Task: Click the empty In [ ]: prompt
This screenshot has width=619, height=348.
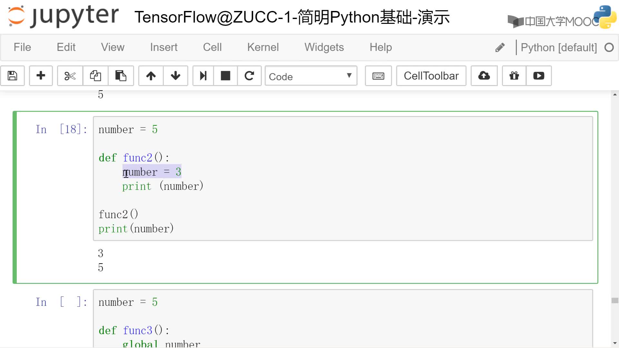Action: click(x=61, y=302)
